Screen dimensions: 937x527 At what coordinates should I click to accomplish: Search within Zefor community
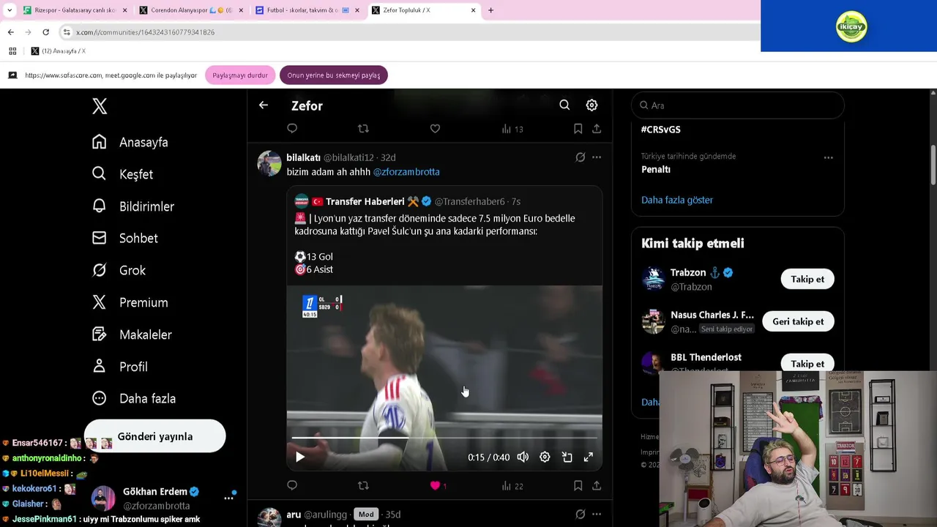(x=564, y=105)
